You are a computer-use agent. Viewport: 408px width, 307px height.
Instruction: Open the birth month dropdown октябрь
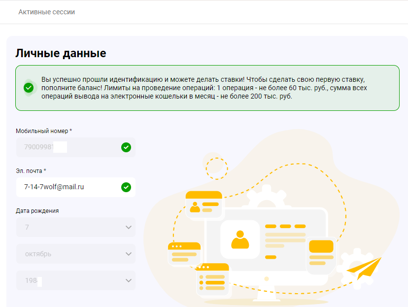(76, 254)
